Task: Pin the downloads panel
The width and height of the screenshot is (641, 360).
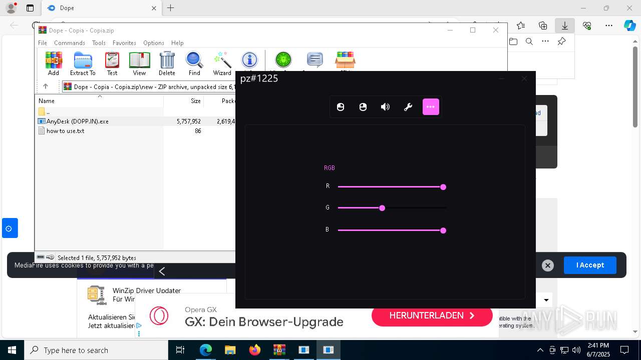Action: point(562,41)
